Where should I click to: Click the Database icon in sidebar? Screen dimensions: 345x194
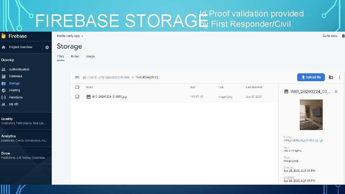[x=4, y=76]
